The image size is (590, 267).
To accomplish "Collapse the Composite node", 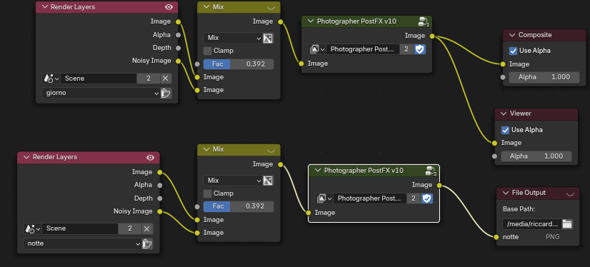I will coord(512,35).
